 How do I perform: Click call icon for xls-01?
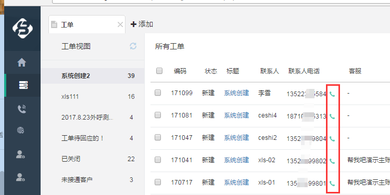click(x=332, y=184)
